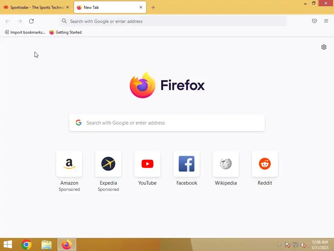The height and width of the screenshot is (251, 334).
Task: Click the Google logo in search box
Action: point(79,123)
